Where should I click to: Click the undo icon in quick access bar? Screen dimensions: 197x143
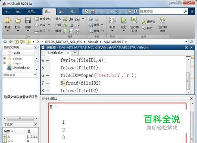tap(117, 11)
